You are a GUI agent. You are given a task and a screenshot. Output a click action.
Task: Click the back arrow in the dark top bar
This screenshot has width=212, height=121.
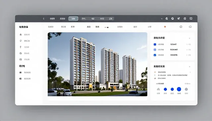(x=43, y=19)
